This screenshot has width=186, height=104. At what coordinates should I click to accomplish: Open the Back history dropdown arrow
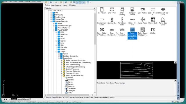tap(53, 2)
